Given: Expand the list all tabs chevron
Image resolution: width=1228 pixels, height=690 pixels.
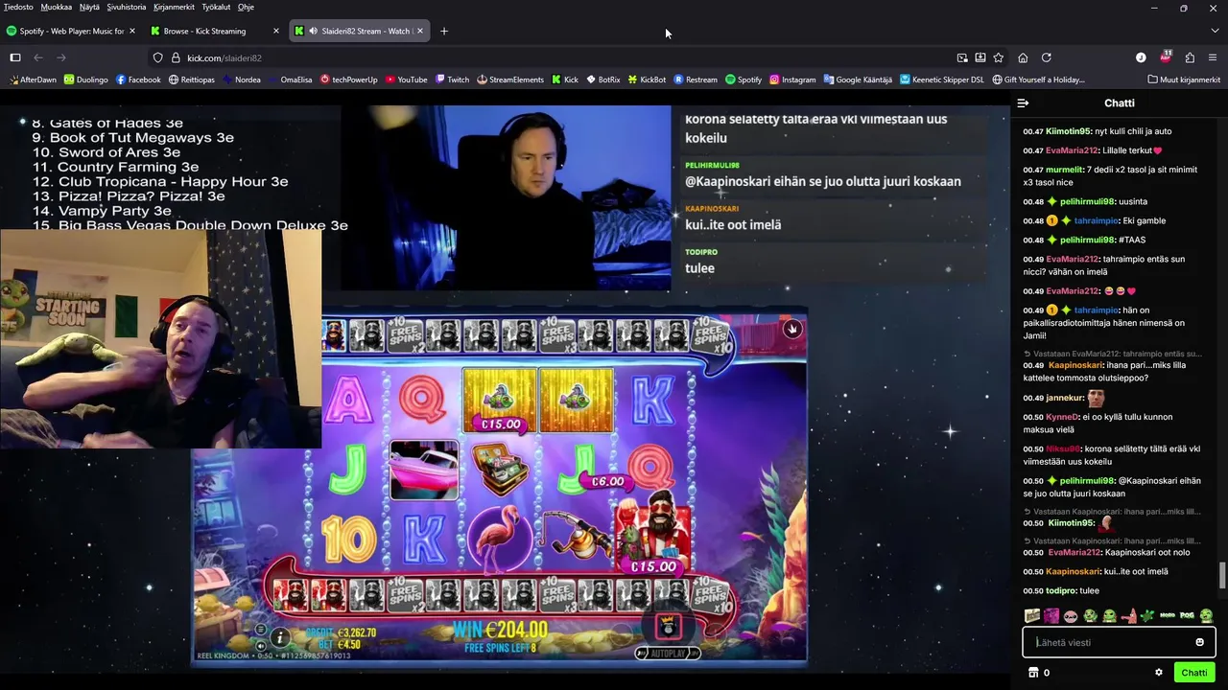Looking at the screenshot, I should tap(1213, 31).
